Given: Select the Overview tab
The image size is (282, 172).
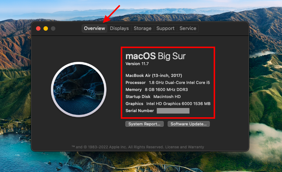Looking at the screenshot, I should (x=94, y=28).
